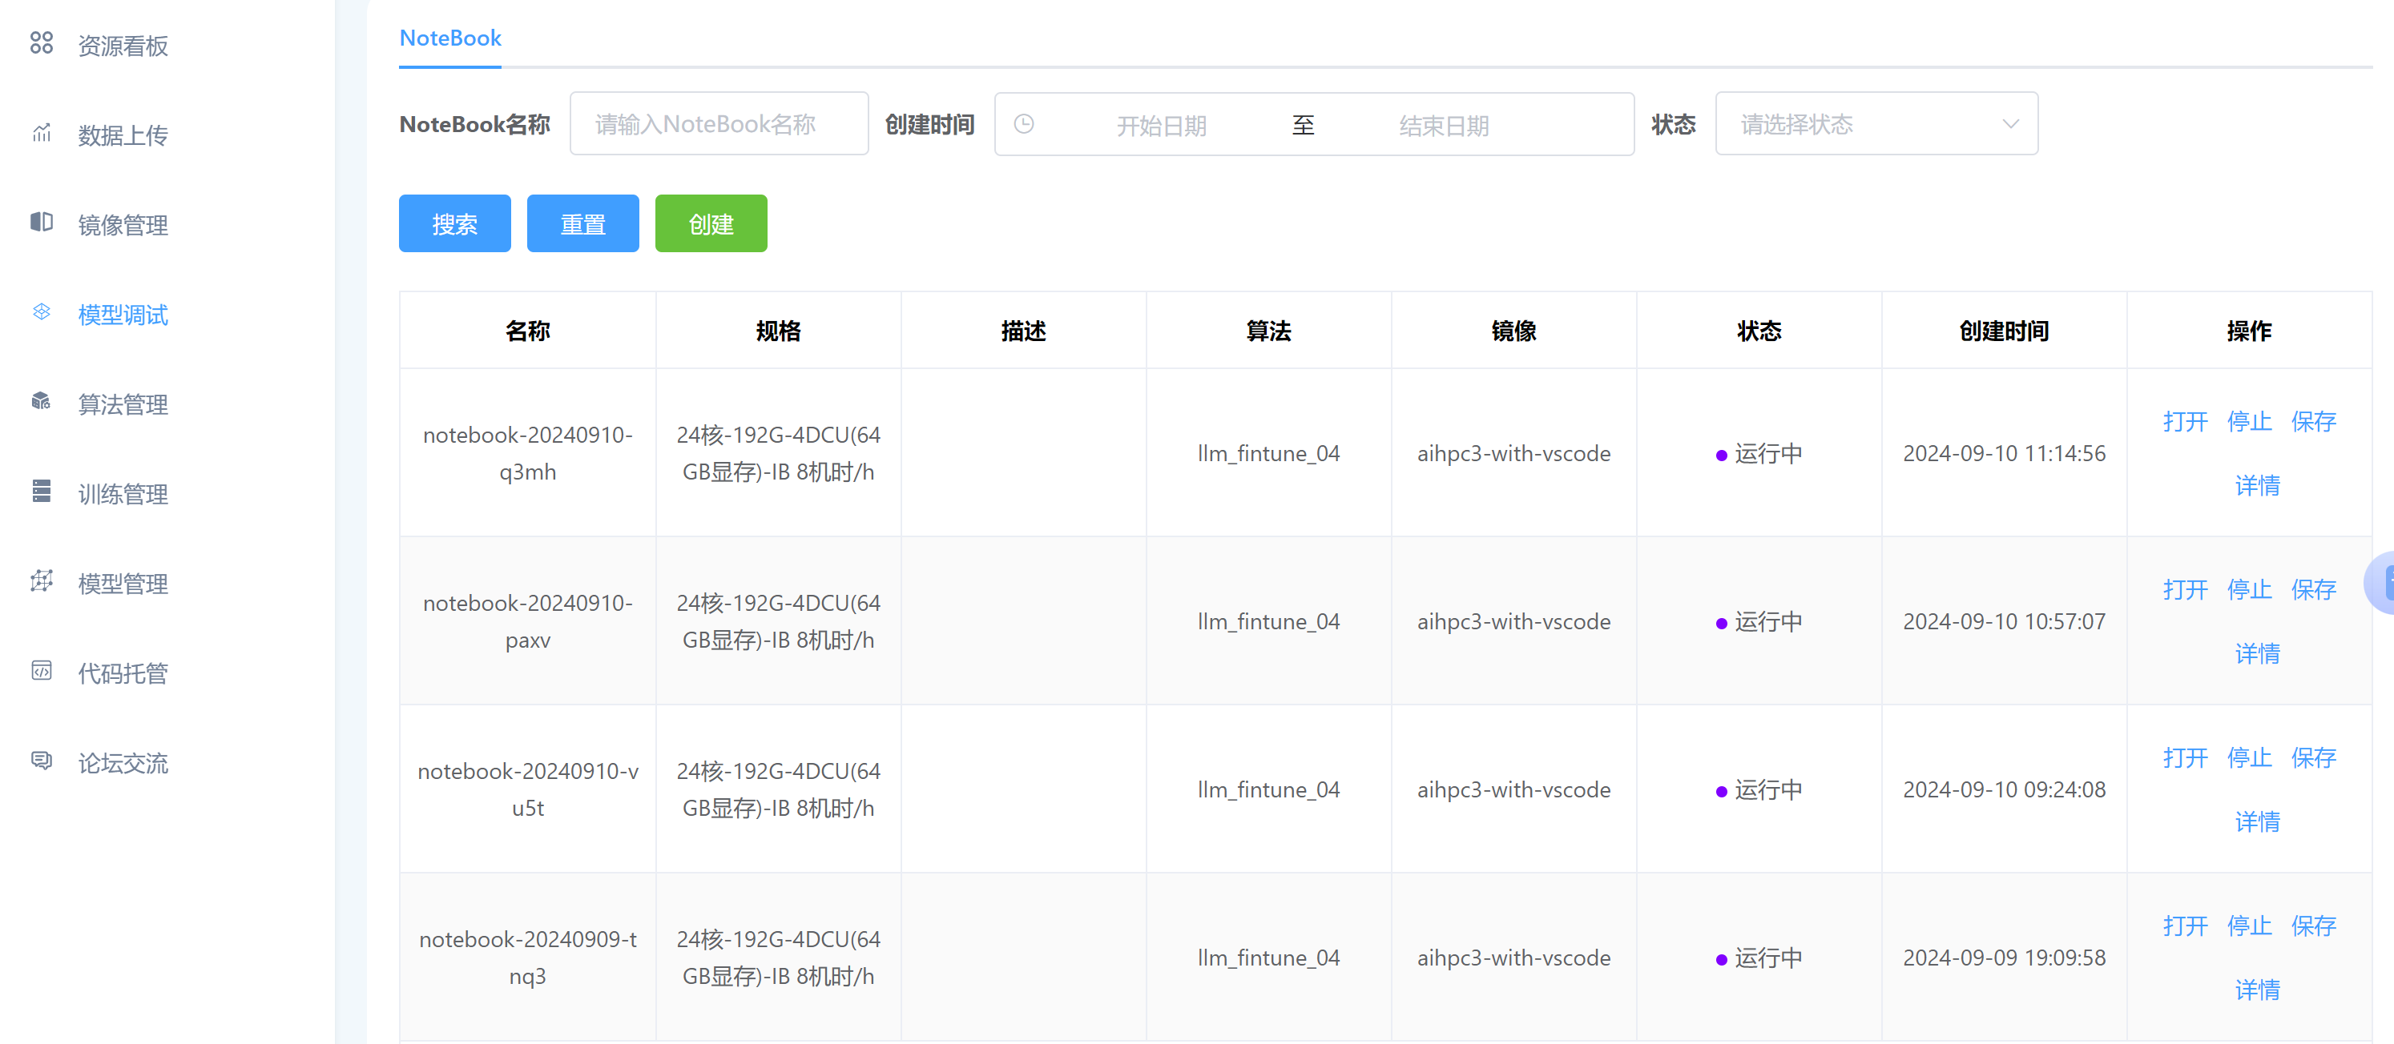Click 停止 for notebook-20240910-paxv
The height and width of the screenshot is (1044, 2394).
point(2249,590)
